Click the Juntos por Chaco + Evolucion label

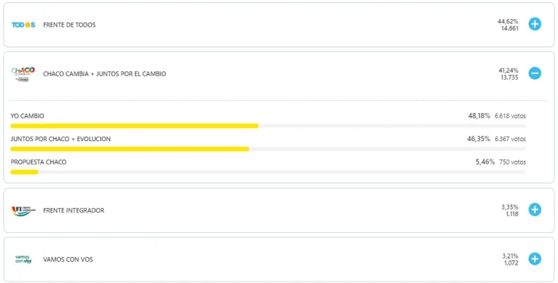coord(61,139)
